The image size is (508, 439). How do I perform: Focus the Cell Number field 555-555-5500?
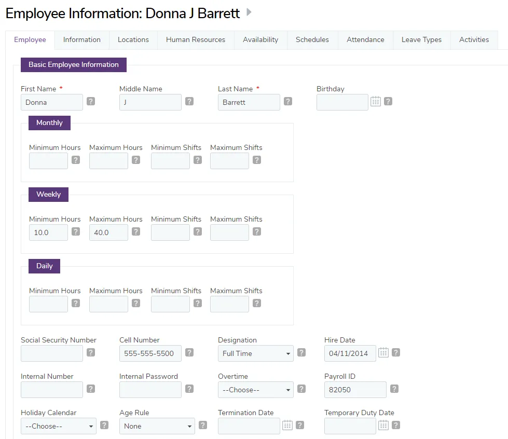point(150,353)
